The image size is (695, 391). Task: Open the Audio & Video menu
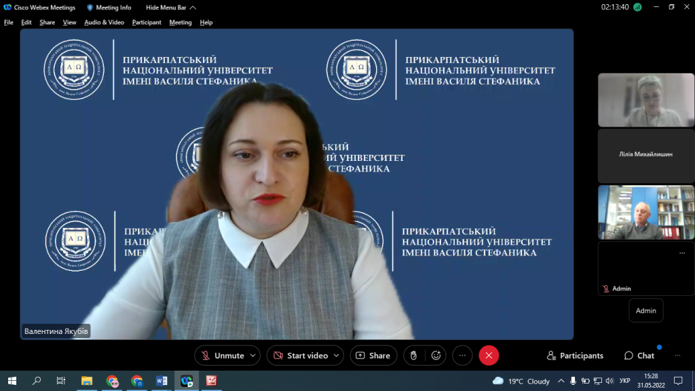click(x=104, y=22)
